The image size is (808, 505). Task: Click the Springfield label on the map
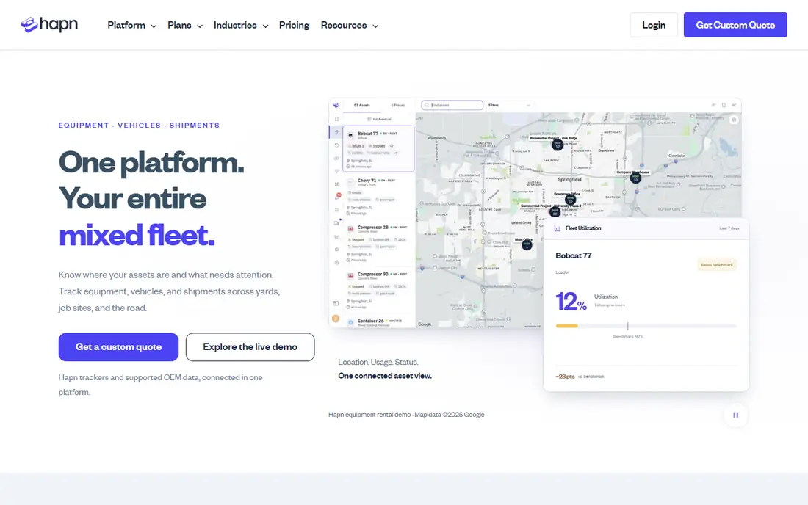(x=569, y=180)
